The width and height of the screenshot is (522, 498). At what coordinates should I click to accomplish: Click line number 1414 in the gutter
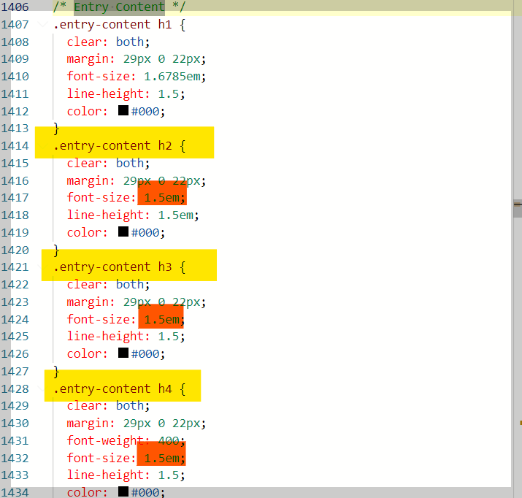tap(15, 146)
